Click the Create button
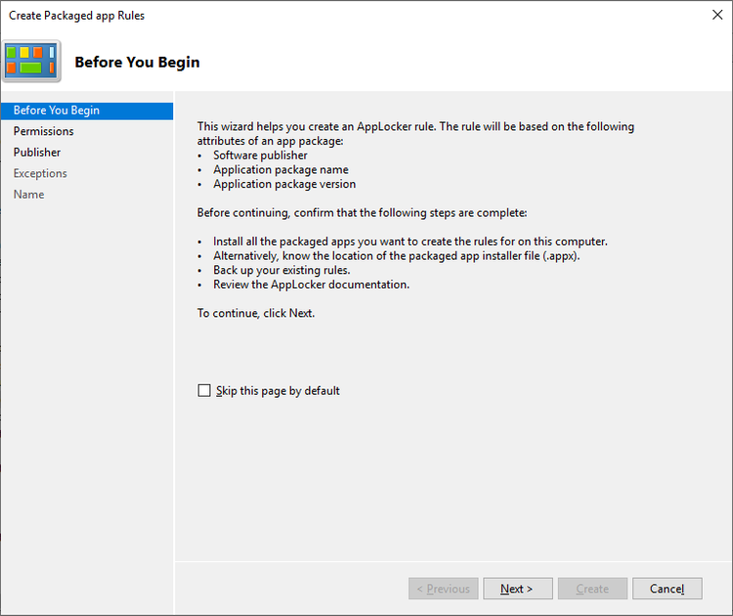 tap(592, 589)
